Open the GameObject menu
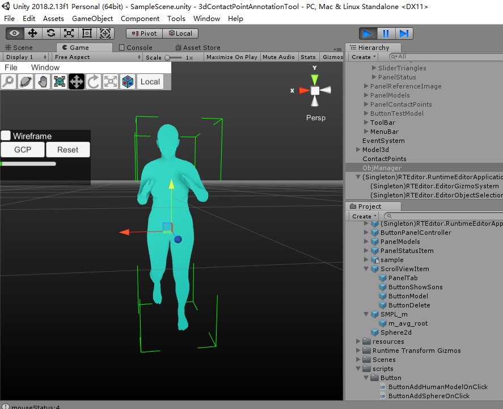Screen dimensions: 503x409 click(92, 19)
